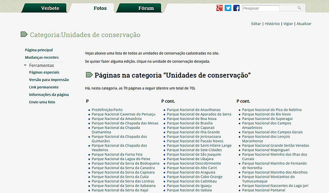Open Parque Nacional de Caparaó
This screenshot has width=329, height=193.
click(190, 128)
